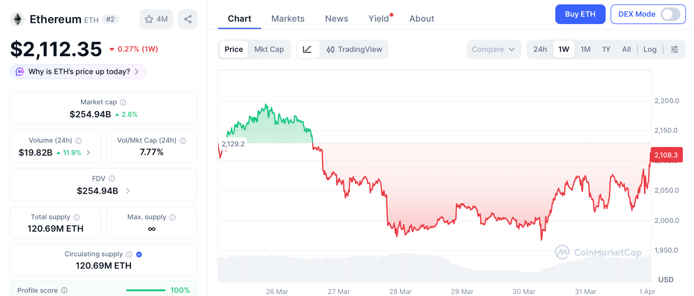This screenshot has width=694, height=296.
Task: Open the Markets tab
Action: click(288, 19)
